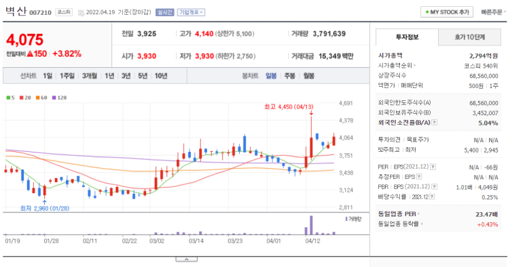
Task: Click the 코스피 market badge
Action: pos(64,12)
